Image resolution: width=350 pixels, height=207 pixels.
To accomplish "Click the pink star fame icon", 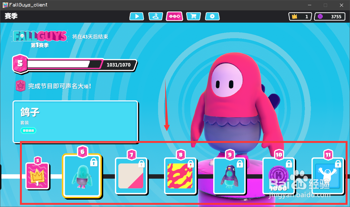I will (x=20, y=86).
